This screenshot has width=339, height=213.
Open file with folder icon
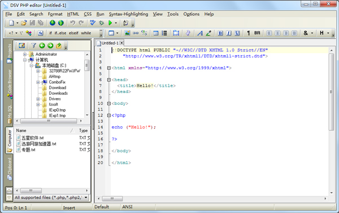click(x=24, y=23)
